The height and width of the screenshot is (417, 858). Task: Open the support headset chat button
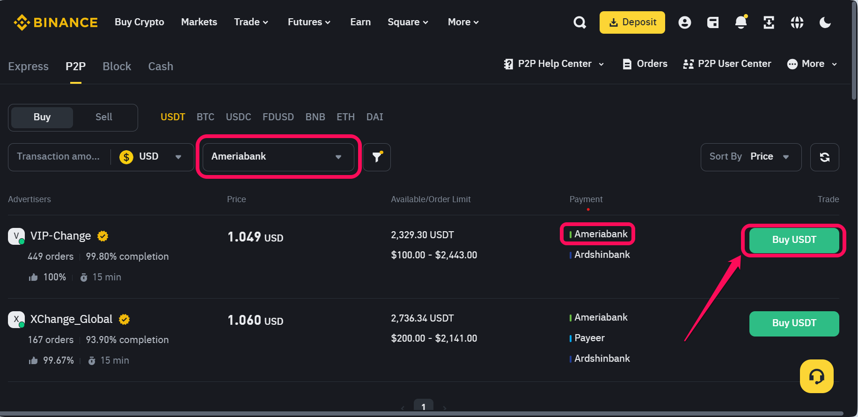(x=817, y=376)
